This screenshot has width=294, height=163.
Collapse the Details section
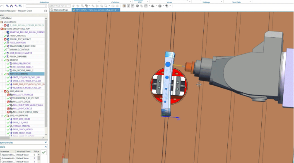[x=46, y=147]
